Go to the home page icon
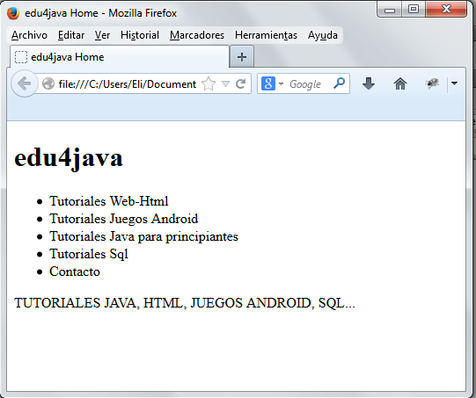This screenshot has width=476, height=398. (400, 83)
